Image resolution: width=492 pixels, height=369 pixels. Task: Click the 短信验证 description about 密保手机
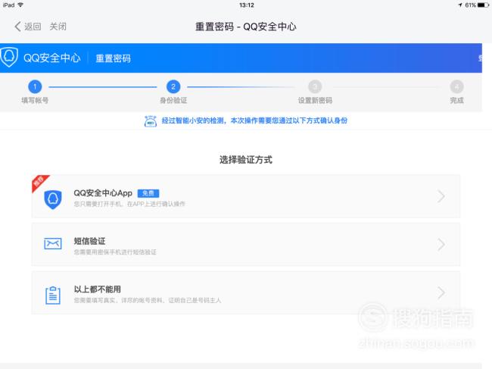[115, 252]
